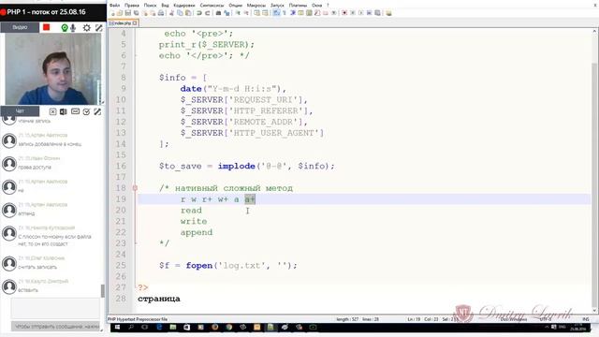Paste using the Paste toolbar icon
Screen dimensions: 599x337
pyautogui.click(x=189, y=13)
